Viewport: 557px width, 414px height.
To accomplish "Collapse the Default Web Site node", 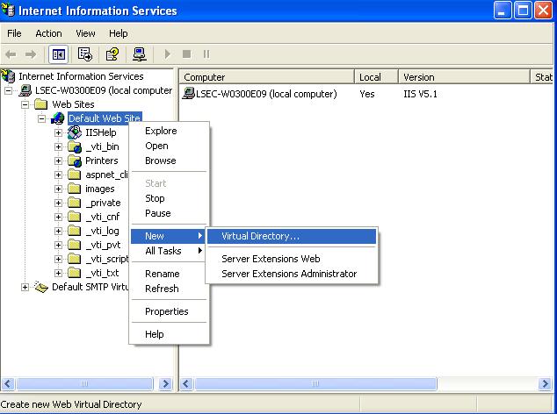I will (x=41, y=118).
